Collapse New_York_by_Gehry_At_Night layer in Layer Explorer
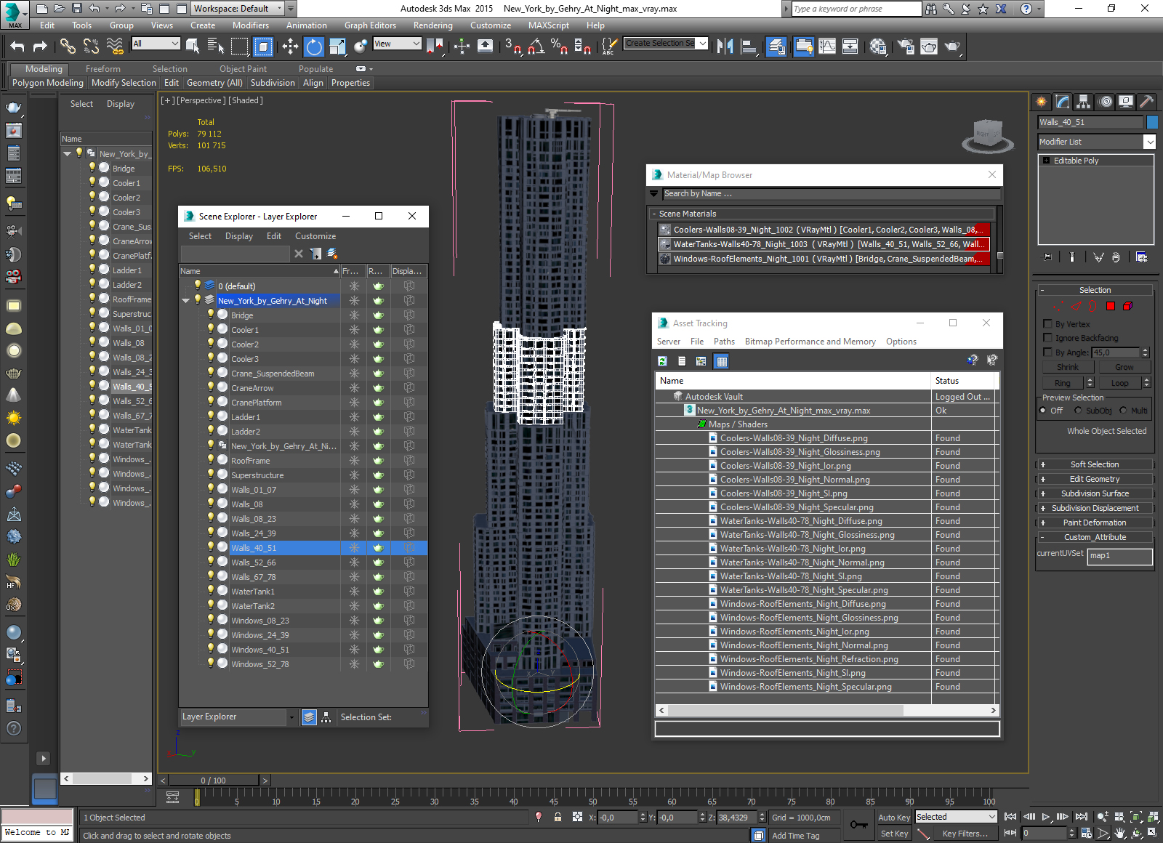 (186, 301)
